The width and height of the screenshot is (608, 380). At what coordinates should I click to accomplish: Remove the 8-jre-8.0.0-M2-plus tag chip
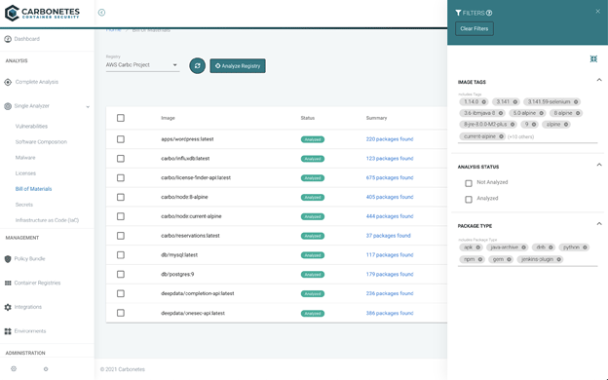tap(513, 125)
